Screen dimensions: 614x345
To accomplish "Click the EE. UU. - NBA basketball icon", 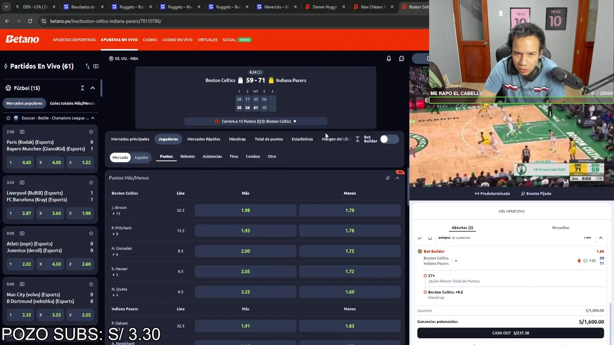I will pos(111,58).
